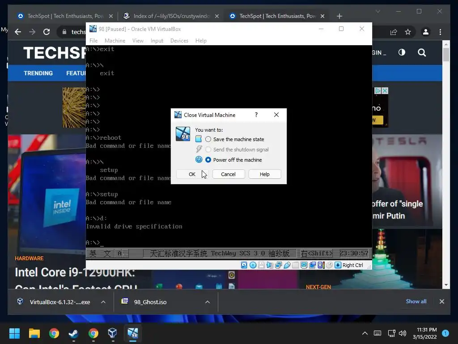Open the Input menu in VirtualBox
Viewport: 458px width, 344px height.
tap(157, 41)
